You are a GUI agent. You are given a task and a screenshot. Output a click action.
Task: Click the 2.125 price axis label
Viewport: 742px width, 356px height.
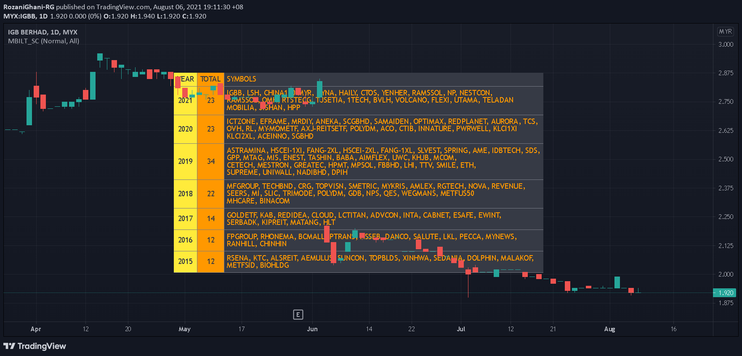pos(726,245)
